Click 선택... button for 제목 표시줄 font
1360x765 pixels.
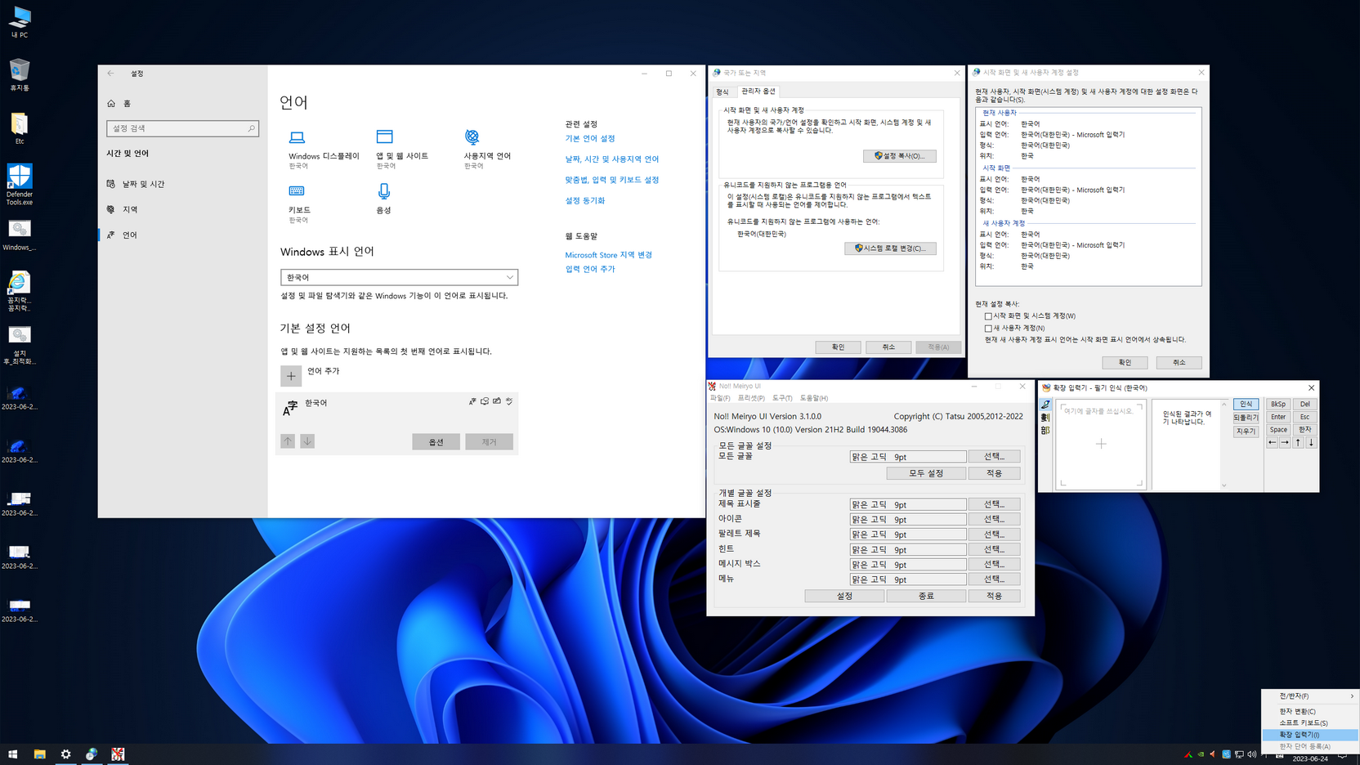pyautogui.click(x=994, y=504)
